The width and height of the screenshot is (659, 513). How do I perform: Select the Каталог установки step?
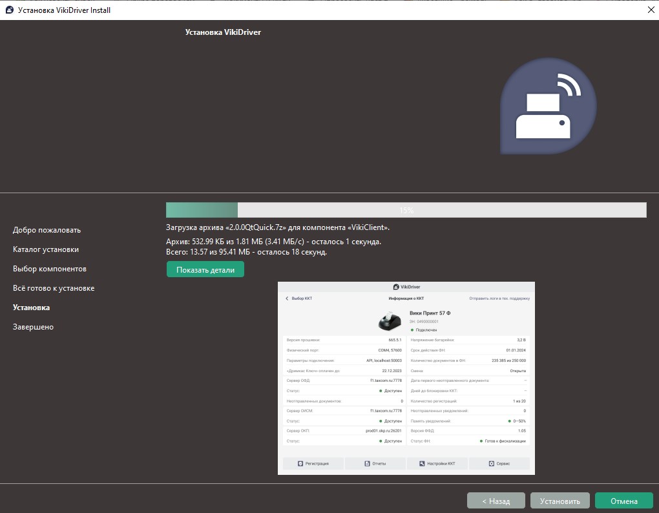pyautogui.click(x=46, y=249)
